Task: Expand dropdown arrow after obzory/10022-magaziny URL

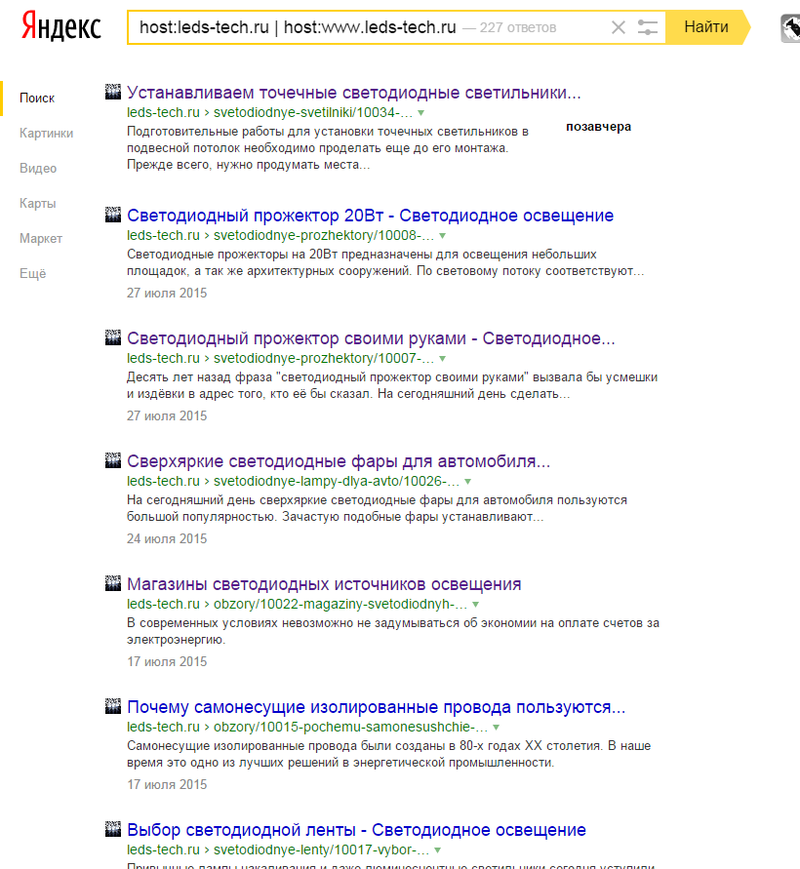Action: click(476, 606)
